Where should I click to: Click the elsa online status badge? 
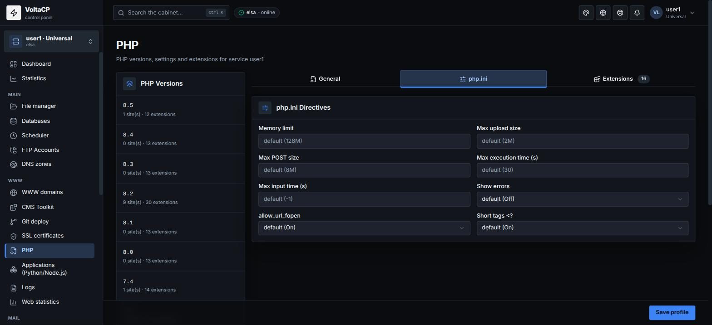pos(257,13)
